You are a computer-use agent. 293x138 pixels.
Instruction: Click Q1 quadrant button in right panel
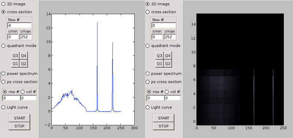[x=159, y=63]
